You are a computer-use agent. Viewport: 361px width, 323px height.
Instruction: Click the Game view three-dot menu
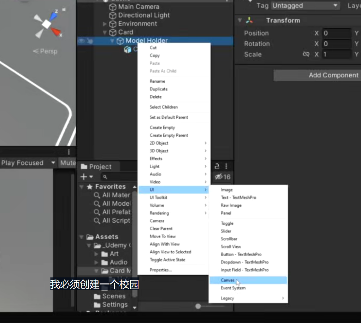[x=69, y=152]
